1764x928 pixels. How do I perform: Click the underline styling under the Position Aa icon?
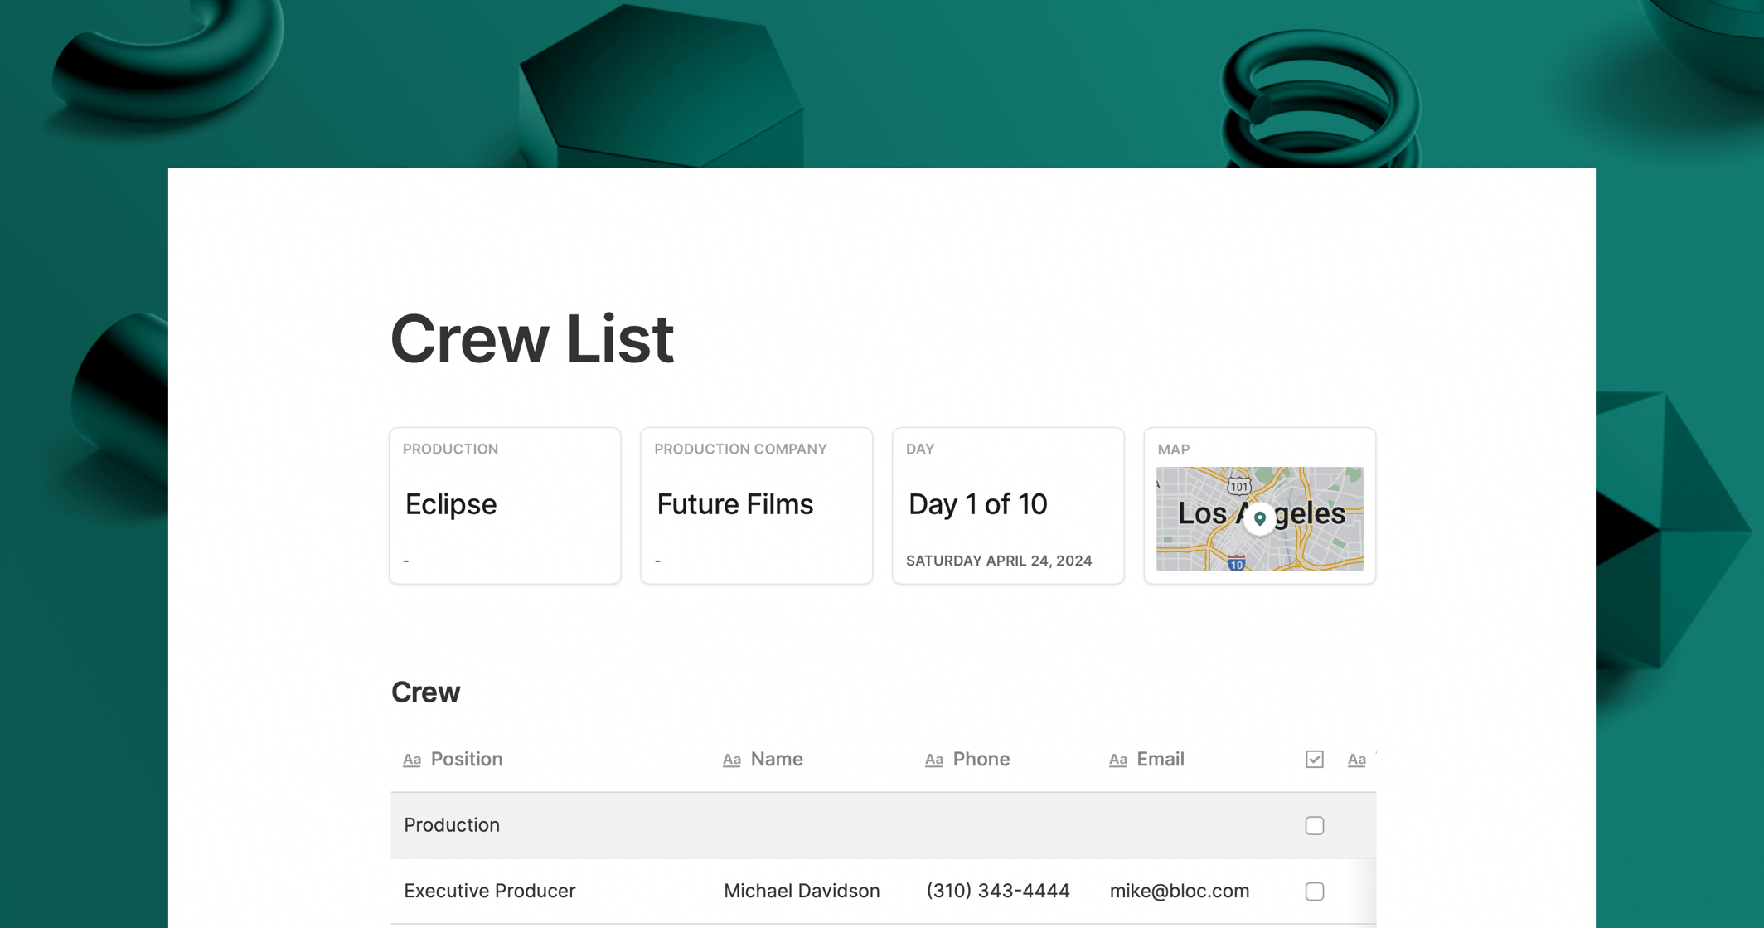tap(412, 765)
